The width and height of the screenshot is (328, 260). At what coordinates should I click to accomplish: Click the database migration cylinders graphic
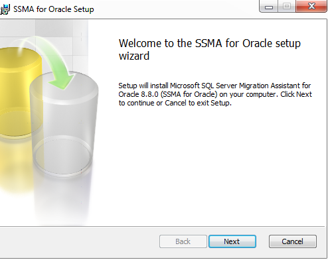(49, 123)
